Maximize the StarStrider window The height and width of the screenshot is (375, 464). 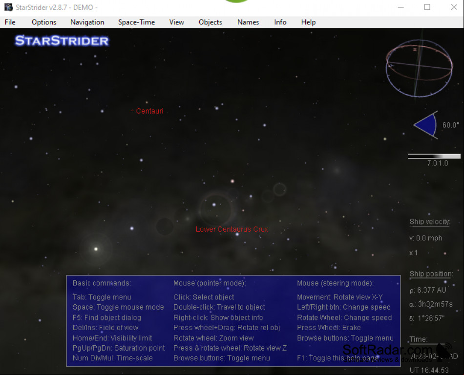[427, 7]
